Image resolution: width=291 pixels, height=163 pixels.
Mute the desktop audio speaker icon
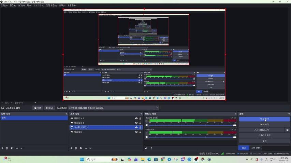tap(146, 125)
